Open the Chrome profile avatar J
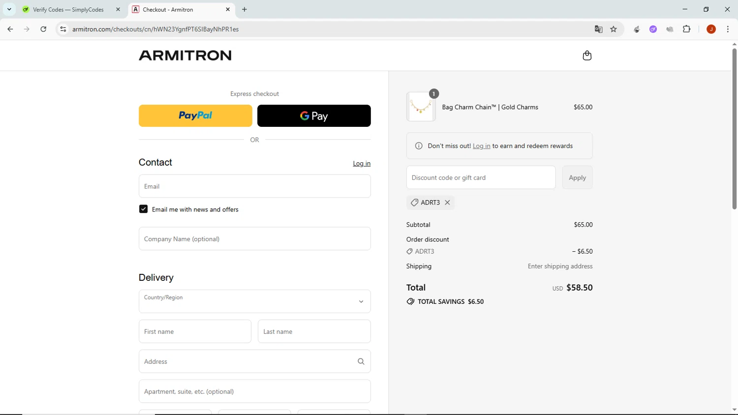This screenshot has height=415, width=738. coord(711,30)
